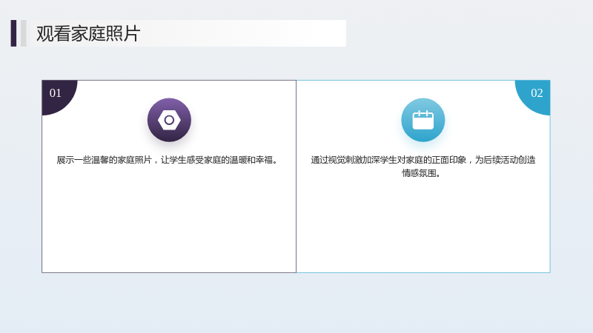Image resolution: width=593 pixels, height=333 pixels.
Task: Click empty white area of card 01
Action: click(169, 223)
